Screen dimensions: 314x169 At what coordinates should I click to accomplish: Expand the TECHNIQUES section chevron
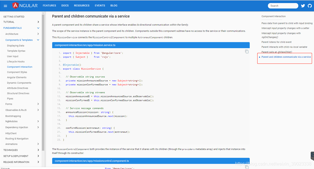(38, 150)
